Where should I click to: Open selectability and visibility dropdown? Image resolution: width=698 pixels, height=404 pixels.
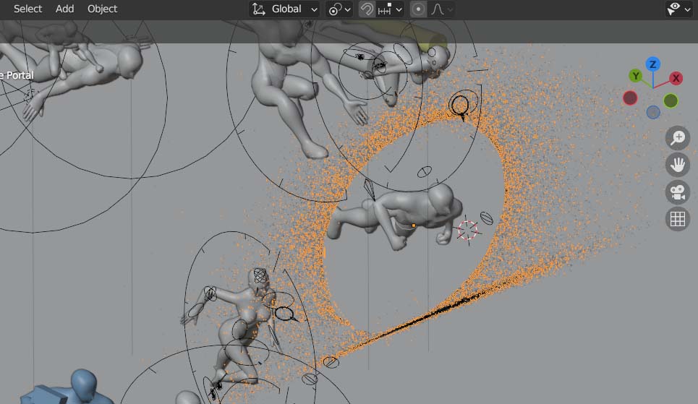(x=678, y=9)
